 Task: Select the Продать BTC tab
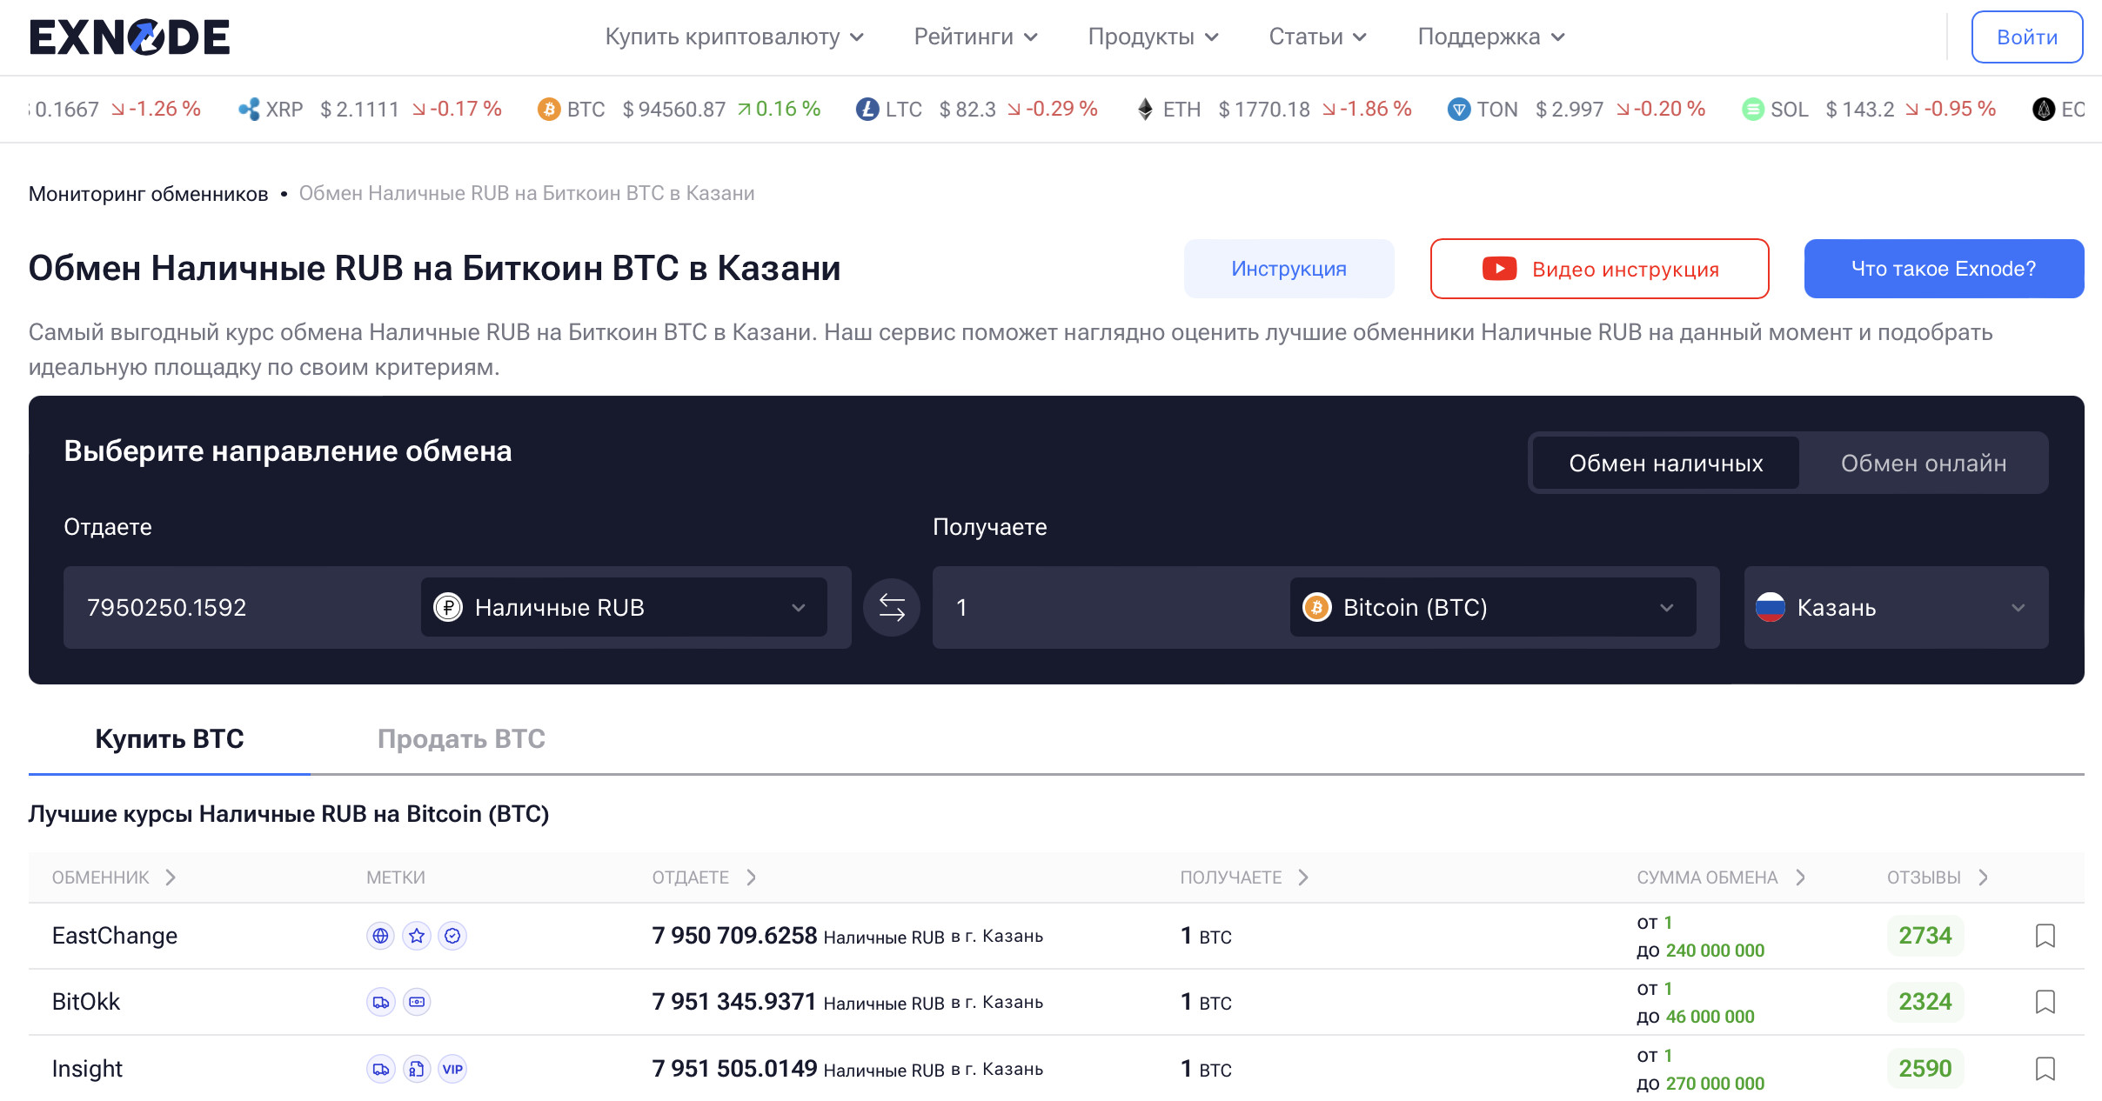(460, 738)
